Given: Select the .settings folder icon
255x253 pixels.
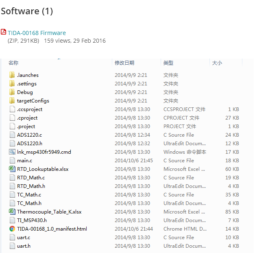Looking at the screenshot, I should (12, 84).
